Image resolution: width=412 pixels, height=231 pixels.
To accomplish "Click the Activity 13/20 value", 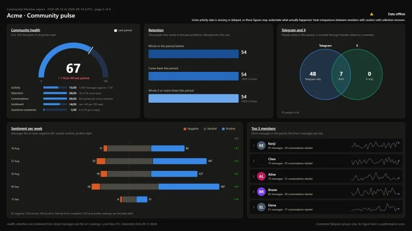I will point(73,88).
